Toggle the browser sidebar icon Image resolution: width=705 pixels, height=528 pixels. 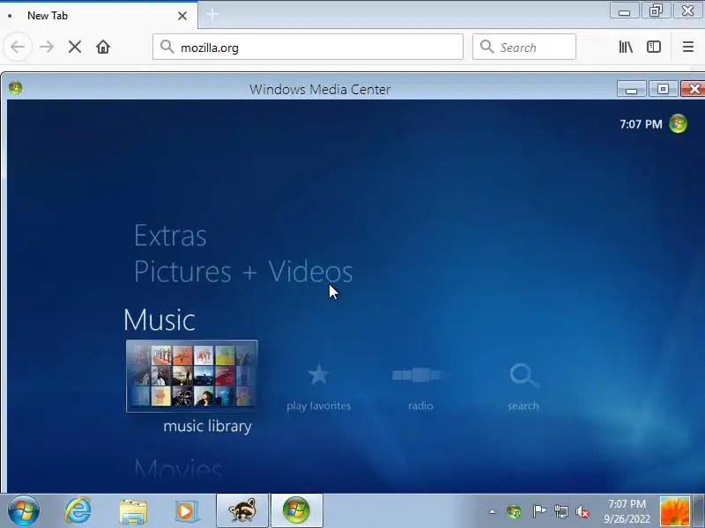(x=654, y=47)
